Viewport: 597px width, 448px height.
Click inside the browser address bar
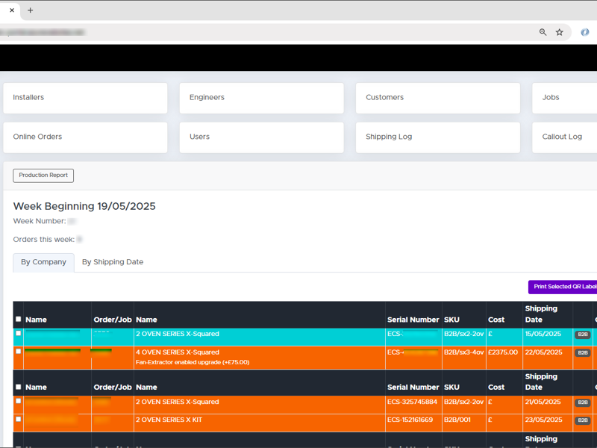[224, 32]
